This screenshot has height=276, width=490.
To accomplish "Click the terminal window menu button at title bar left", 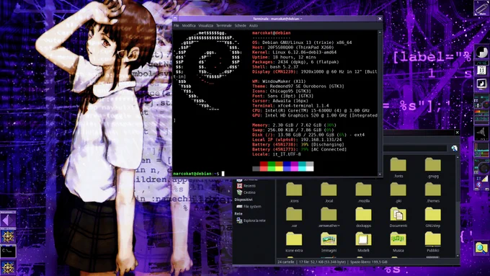I will tap(175, 19).
